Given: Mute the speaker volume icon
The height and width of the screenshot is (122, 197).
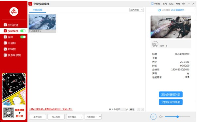Looking at the screenshot, I should (x=161, y=117).
